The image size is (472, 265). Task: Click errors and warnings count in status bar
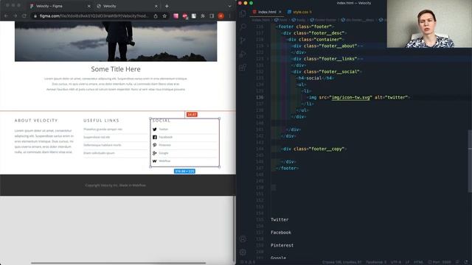tap(248, 262)
